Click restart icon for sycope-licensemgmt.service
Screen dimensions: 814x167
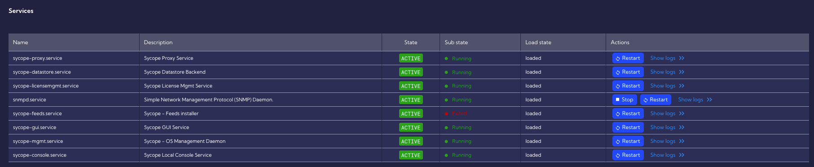click(618, 86)
